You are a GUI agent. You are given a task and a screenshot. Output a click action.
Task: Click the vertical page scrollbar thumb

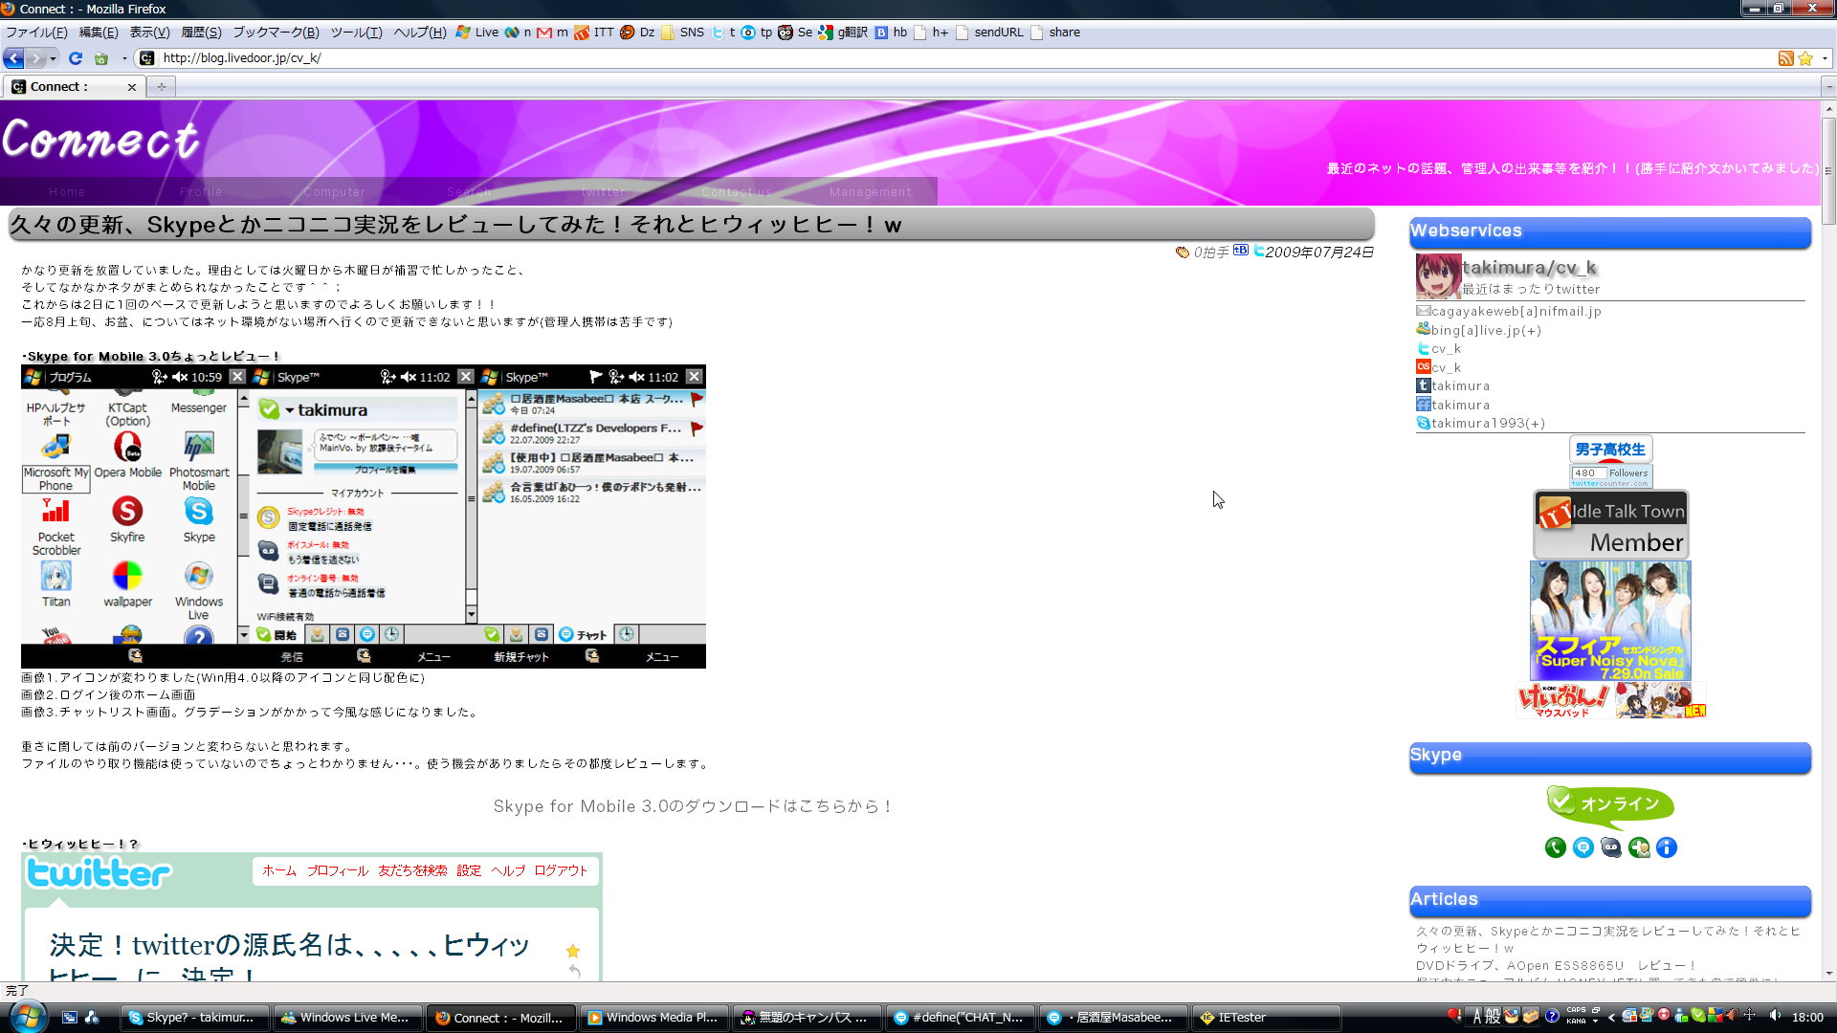click(1828, 172)
